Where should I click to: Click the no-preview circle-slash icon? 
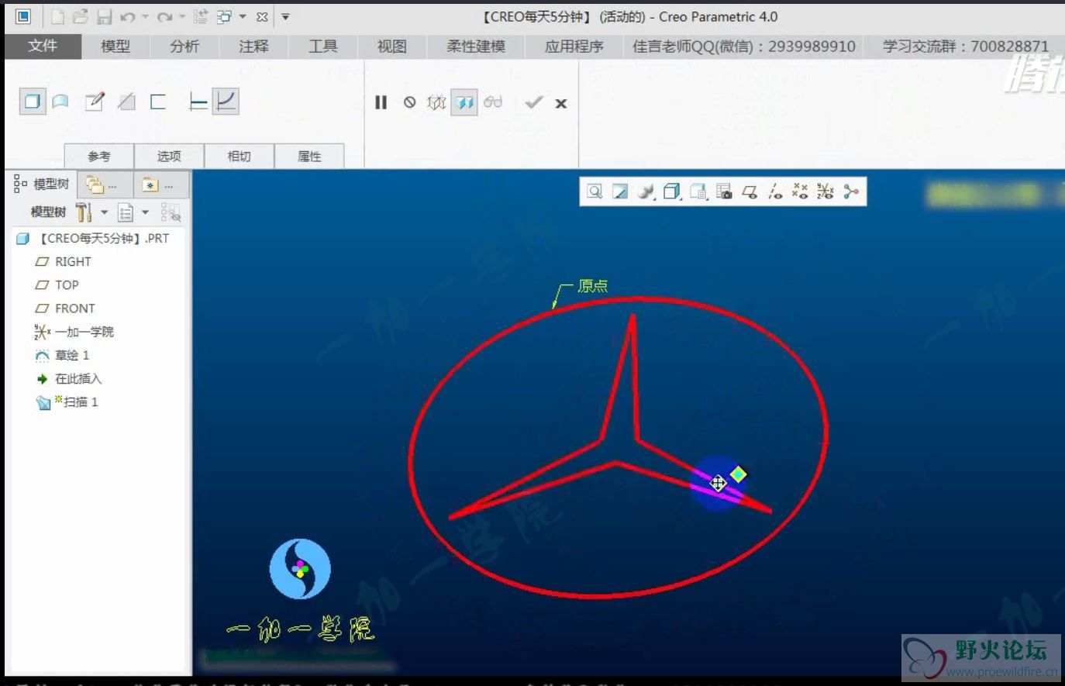click(x=409, y=102)
